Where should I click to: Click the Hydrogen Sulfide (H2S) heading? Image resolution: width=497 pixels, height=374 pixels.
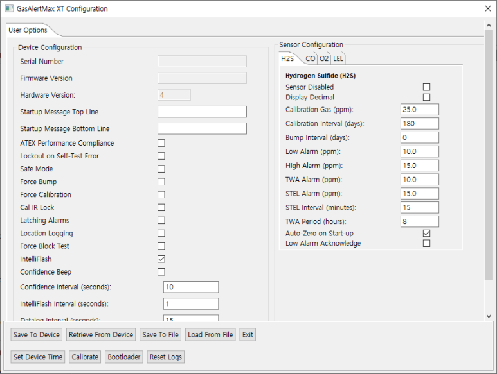pyautogui.click(x=320, y=76)
